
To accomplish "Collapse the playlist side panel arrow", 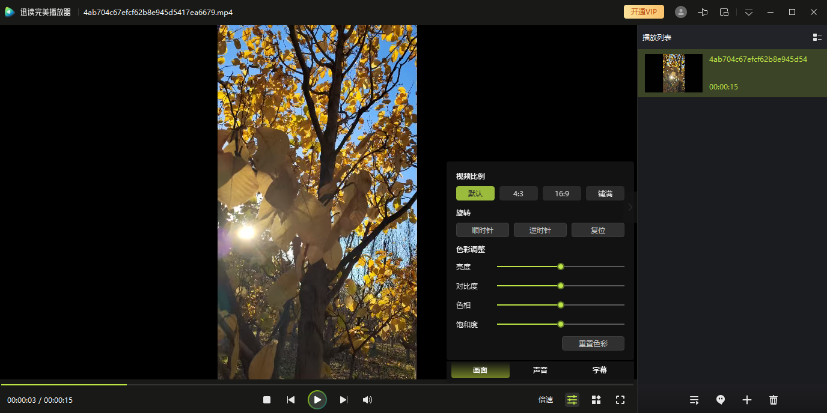I will tap(630, 207).
